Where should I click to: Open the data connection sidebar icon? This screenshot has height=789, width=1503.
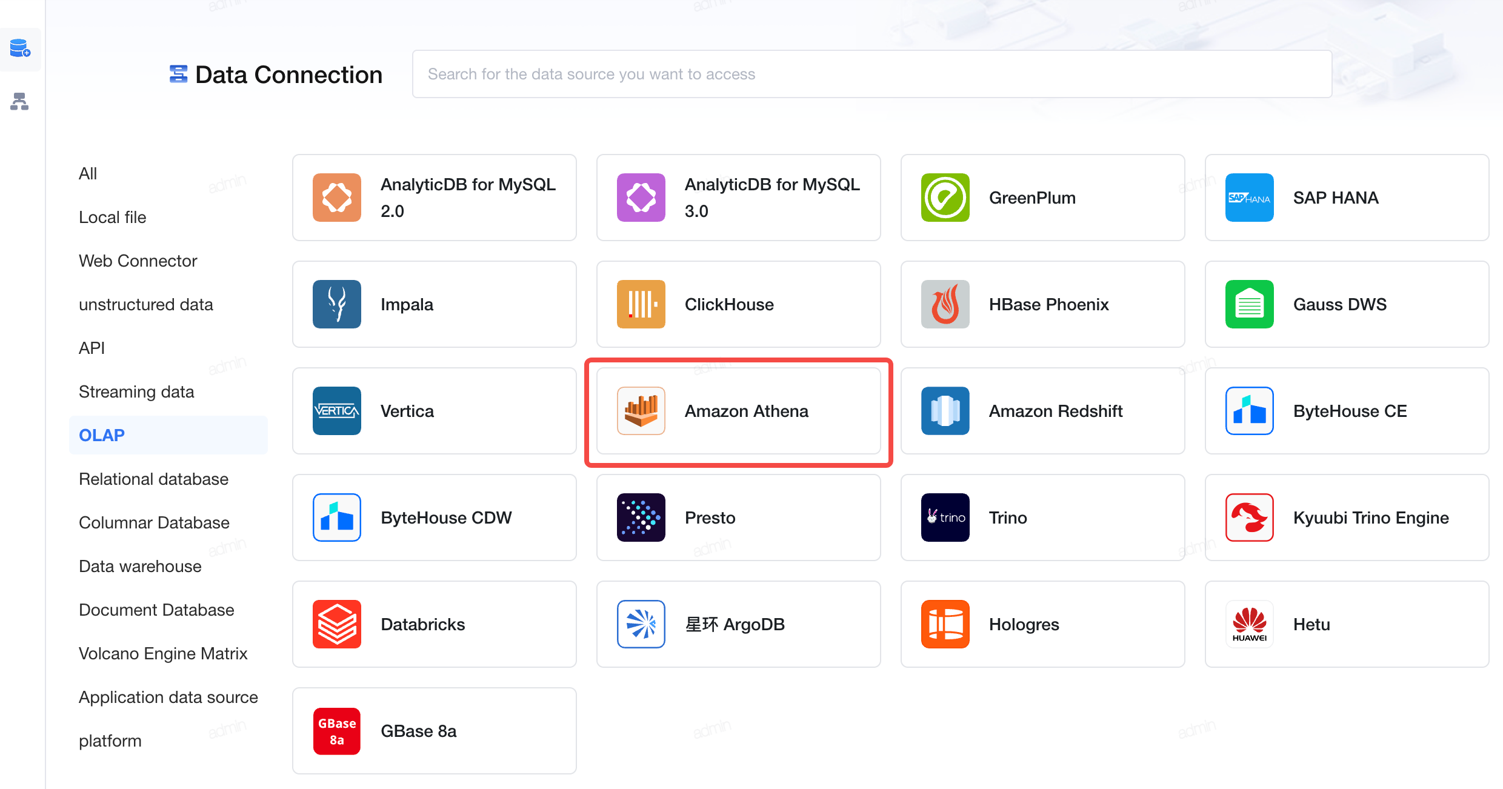pyautogui.click(x=20, y=48)
